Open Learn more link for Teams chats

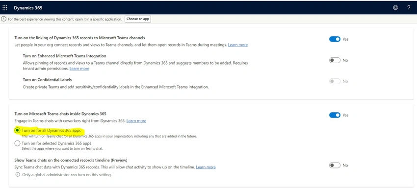[x=136, y=121]
